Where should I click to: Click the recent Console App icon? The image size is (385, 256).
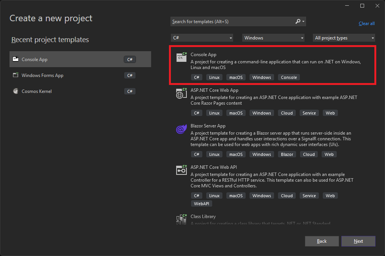click(x=16, y=59)
